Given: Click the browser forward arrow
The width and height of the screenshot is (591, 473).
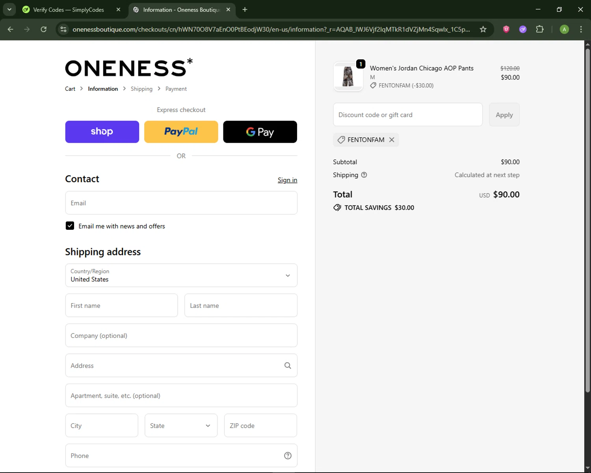Looking at the screenshot, I should (x=27, y=29).
